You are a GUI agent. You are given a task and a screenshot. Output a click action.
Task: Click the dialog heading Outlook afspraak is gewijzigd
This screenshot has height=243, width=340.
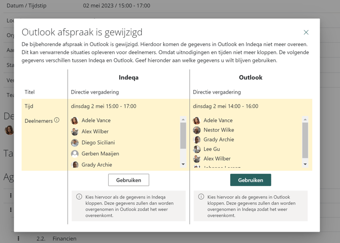[x=82, y=32]
